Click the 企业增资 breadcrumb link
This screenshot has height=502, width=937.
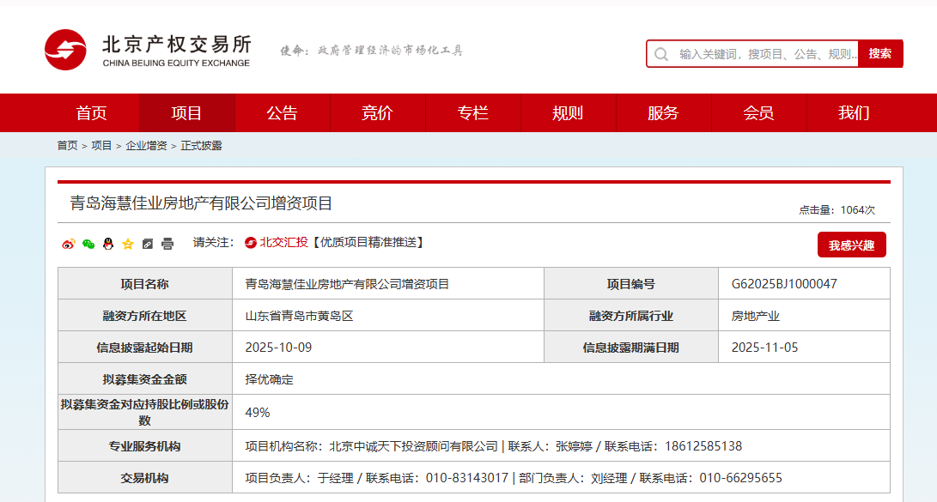pos(146,146)
